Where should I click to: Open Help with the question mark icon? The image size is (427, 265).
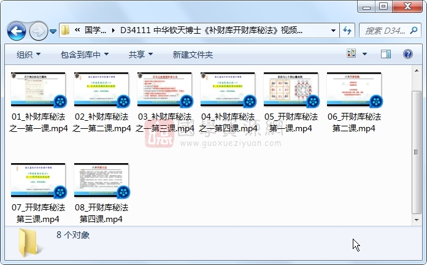pyautogui.click(x=407, y=54)
